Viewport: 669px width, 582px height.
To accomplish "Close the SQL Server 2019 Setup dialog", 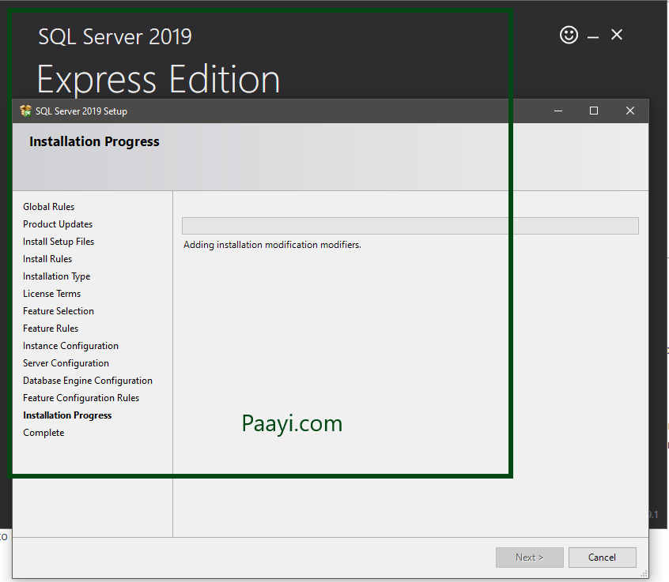I will pyautogui.click(x=630, y=111).
